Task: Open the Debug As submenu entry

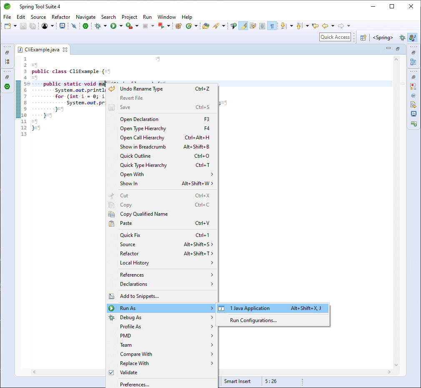Action: (x=162, y=317)
